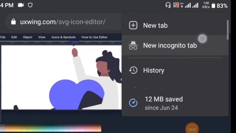Tap the 148 KB/s network speed indicator
Image resolution: width=236 pixels, height=133 pixels.
coord(206,5)
